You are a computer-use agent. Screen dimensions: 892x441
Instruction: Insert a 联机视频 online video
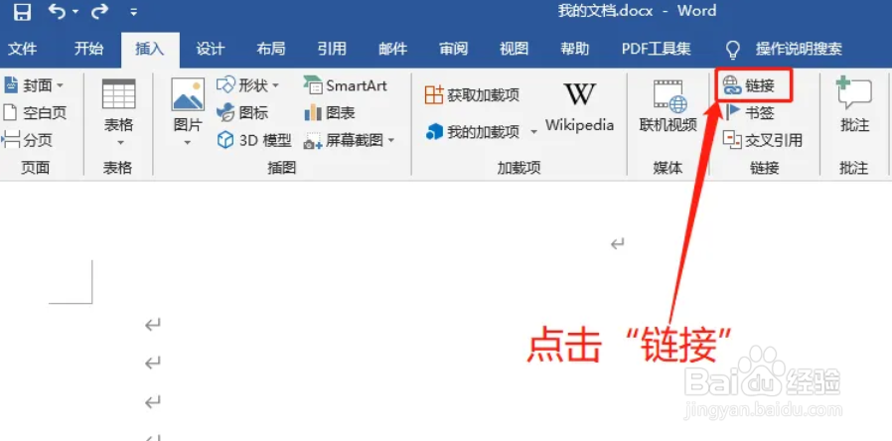pos(669,106)
